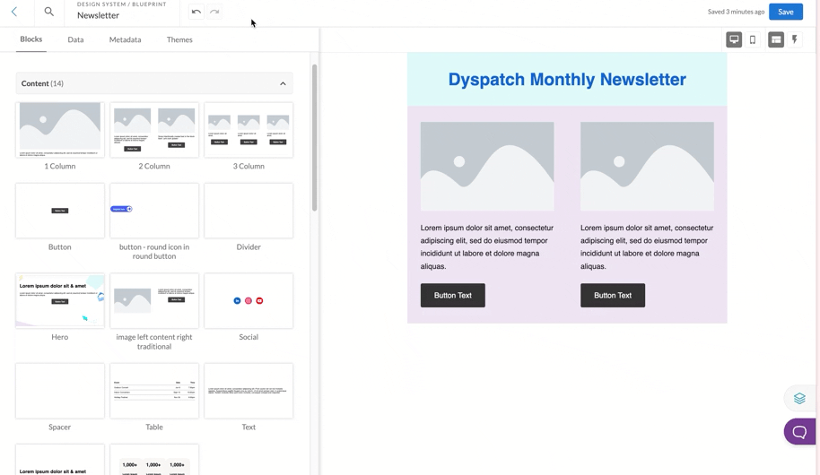The image size is (820, 475).
Task: Select the 1 Column block thumbnail
Action: tap(59, 130)
